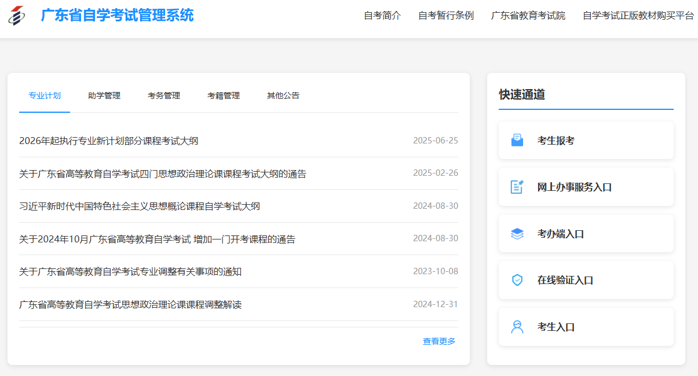Open notice 关于2024年10月 增加一门开考课程

(157, 239)
